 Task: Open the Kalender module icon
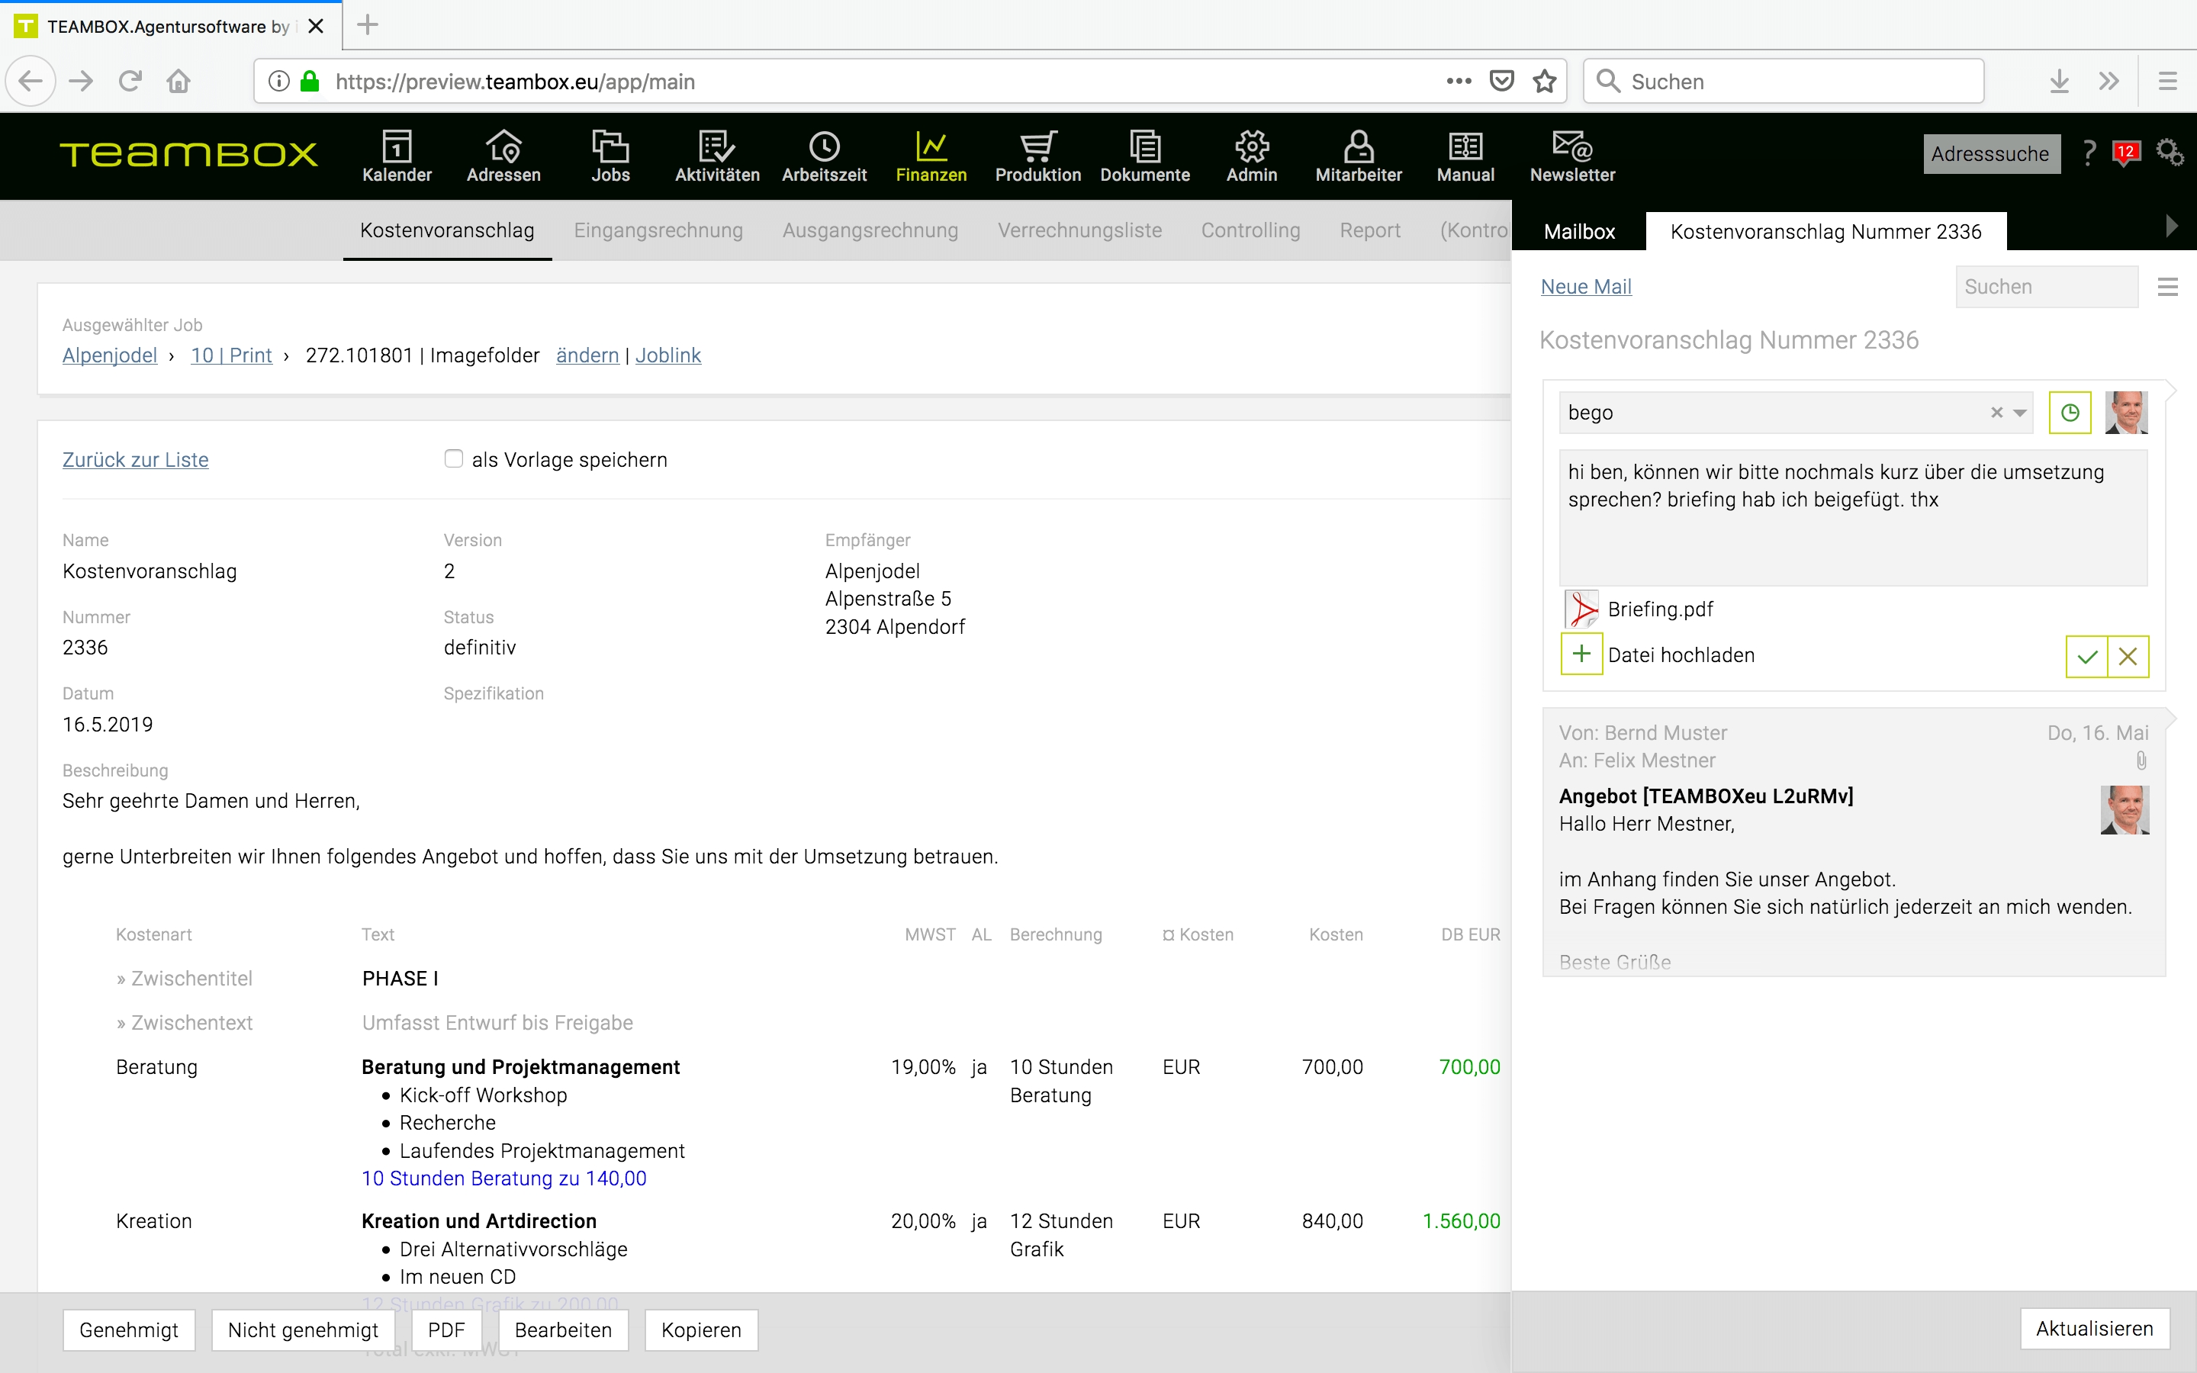click(x=397, y=147)
